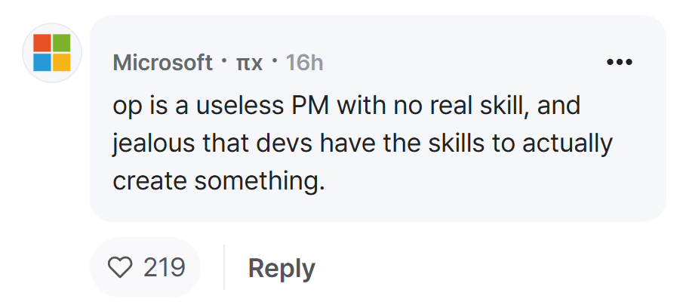The width and height of the screenshot is (680, 305).
Task: Click the green square of the Microsoft logo
Action: coord(62,43)
